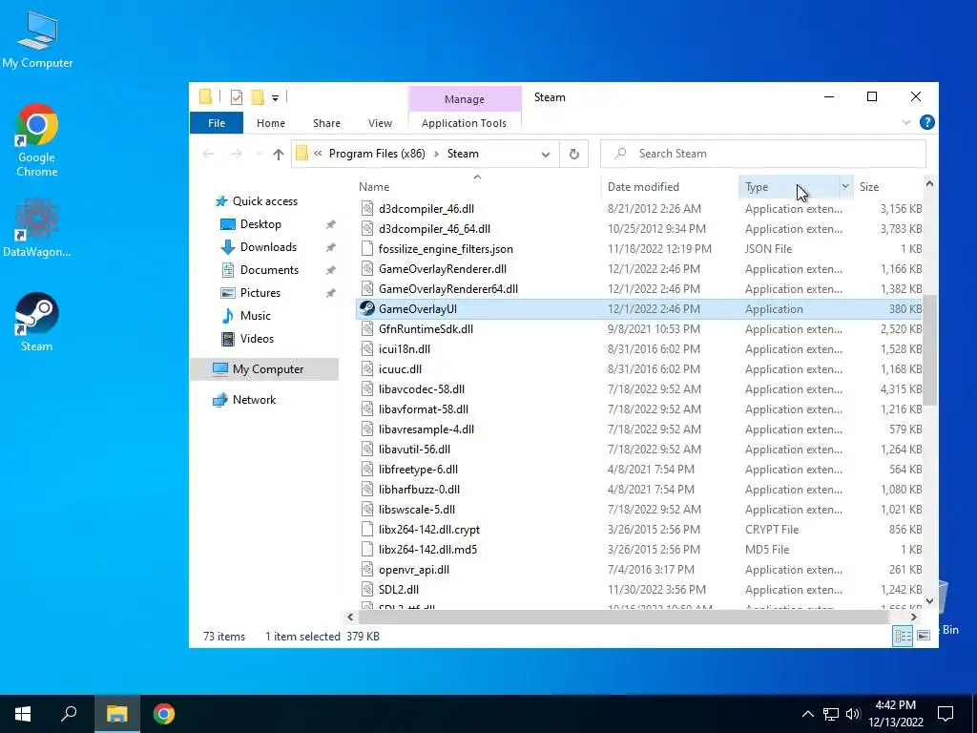Switch to the Share ribbon tab
The height and width of the screenshot is (733, 977).
(326, 123)
